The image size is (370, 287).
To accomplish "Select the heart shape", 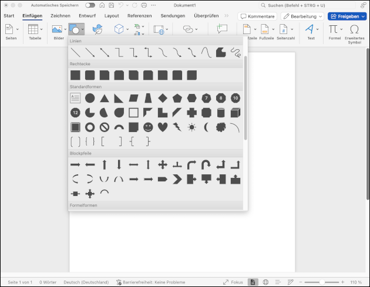I will [163, 127].
